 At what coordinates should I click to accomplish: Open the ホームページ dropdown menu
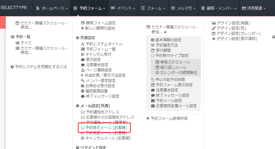[x=54, y=8]
